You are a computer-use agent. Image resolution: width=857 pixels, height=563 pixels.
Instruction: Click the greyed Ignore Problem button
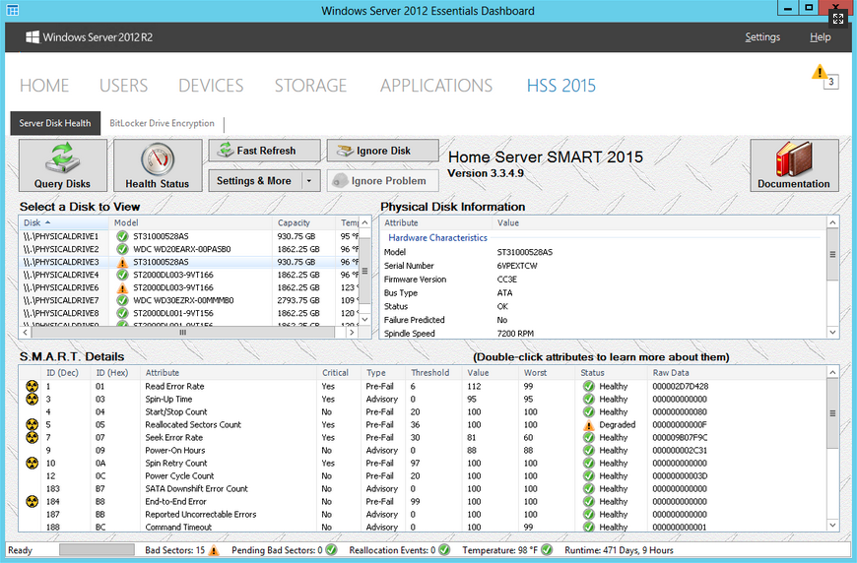pos(382,181)
